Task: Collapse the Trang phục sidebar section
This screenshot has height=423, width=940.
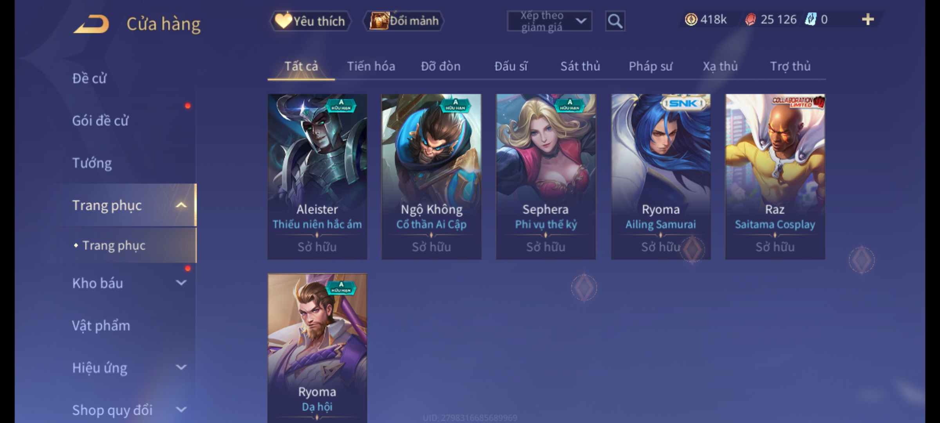Action: pos(181,205)
